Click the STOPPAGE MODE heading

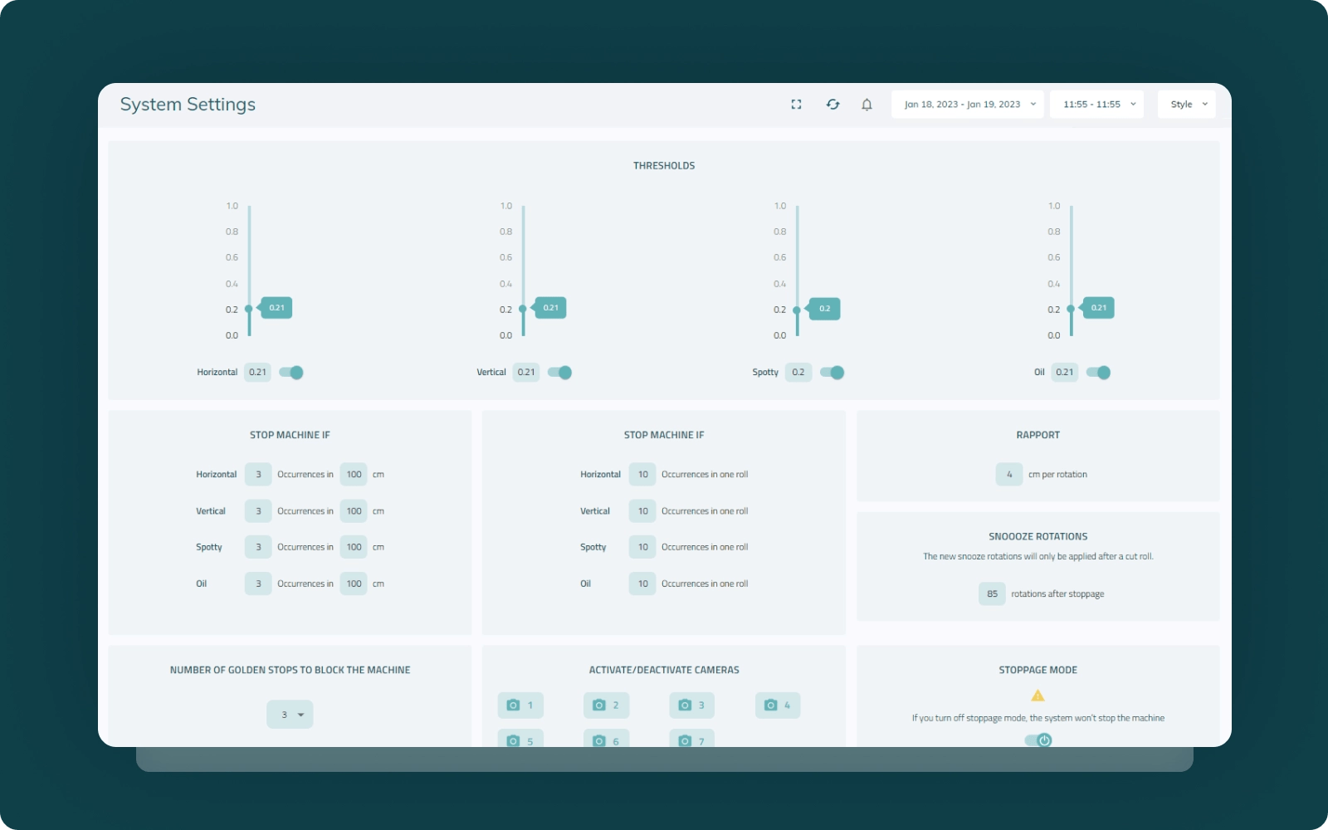pyautogui.click(x=1037, y=670)
